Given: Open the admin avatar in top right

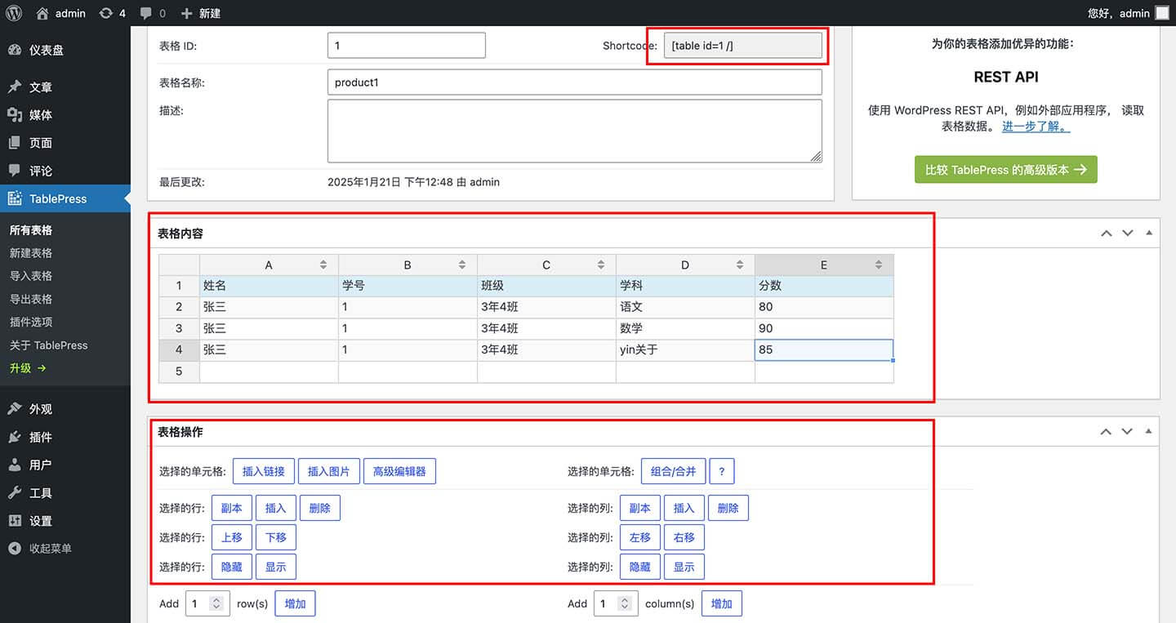Looking at the screenshot, I should (1161, 13).
